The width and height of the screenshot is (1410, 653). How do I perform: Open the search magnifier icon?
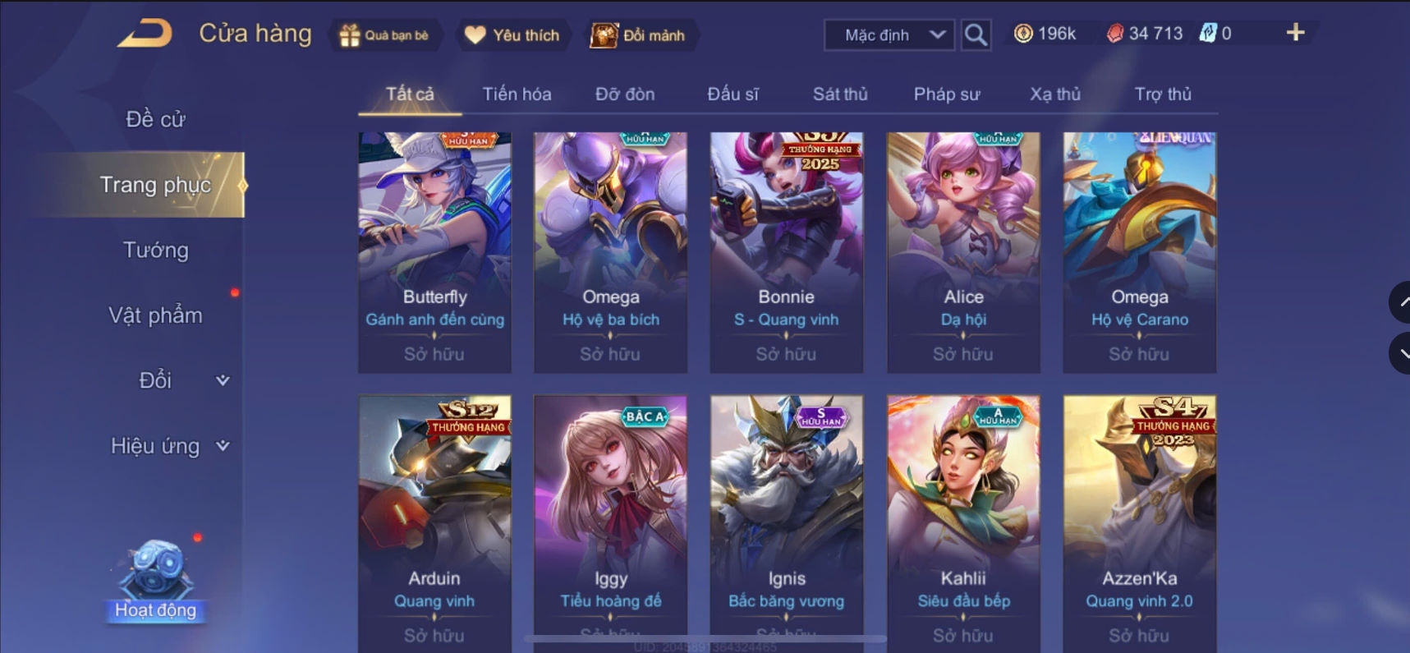pyautogui.click(x=976, y=34)
